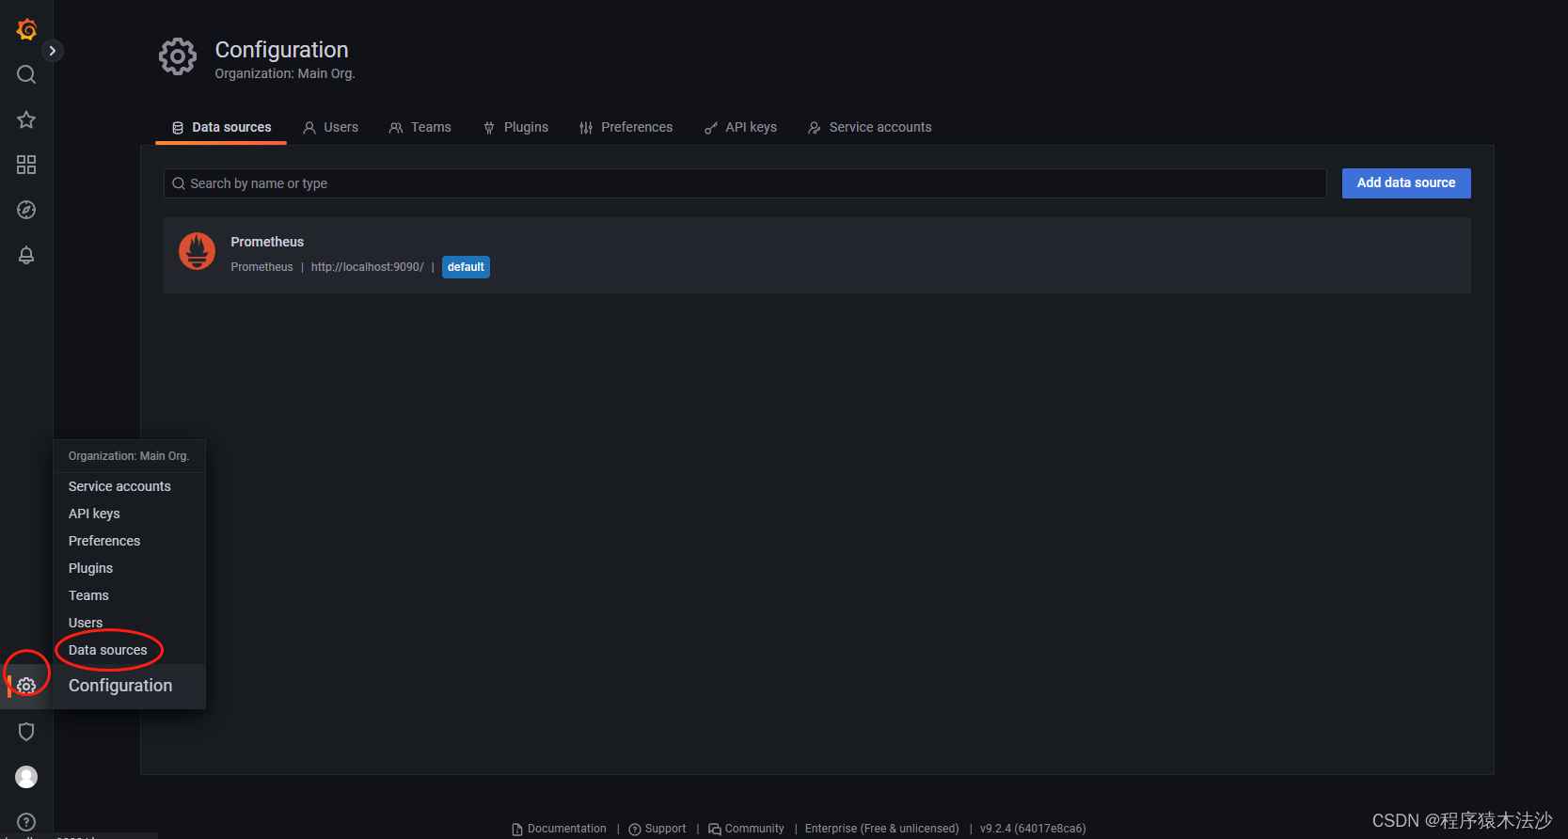Screen dimensions: 1568x839
Task: Open the Documentation footer link
Action: pyautogui.click(x=559, y=829)
